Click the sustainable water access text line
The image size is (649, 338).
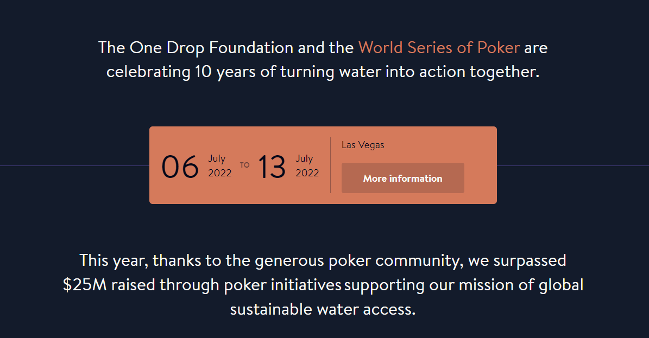(x=323, y=309)
